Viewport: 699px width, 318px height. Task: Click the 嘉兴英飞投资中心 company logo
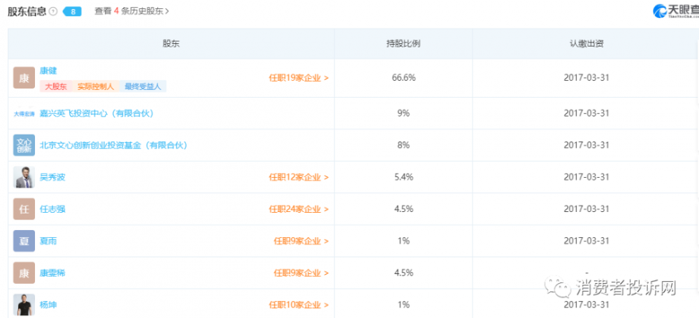[24, 113]
